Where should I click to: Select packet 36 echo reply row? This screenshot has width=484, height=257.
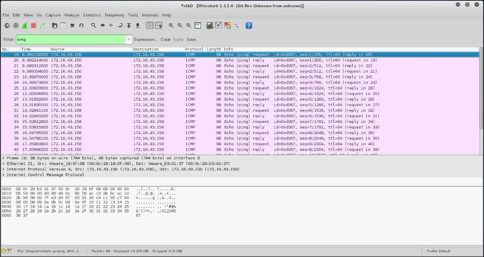240,138
